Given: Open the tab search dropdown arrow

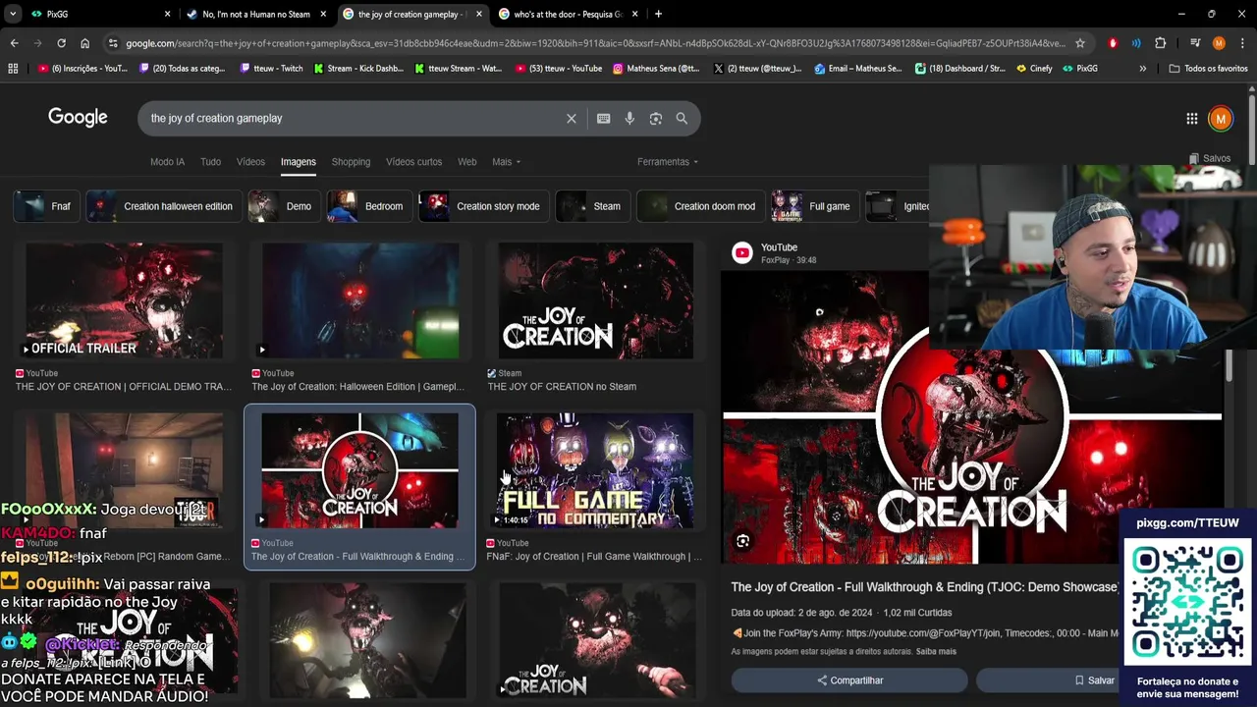Looking at the screenshot, I should tap(13, 14).
